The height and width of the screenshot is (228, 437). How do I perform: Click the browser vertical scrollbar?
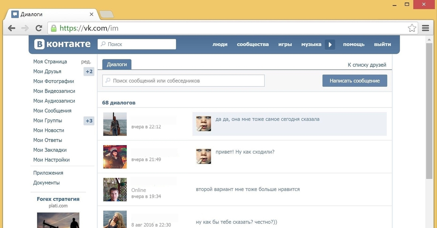(430, 109)
